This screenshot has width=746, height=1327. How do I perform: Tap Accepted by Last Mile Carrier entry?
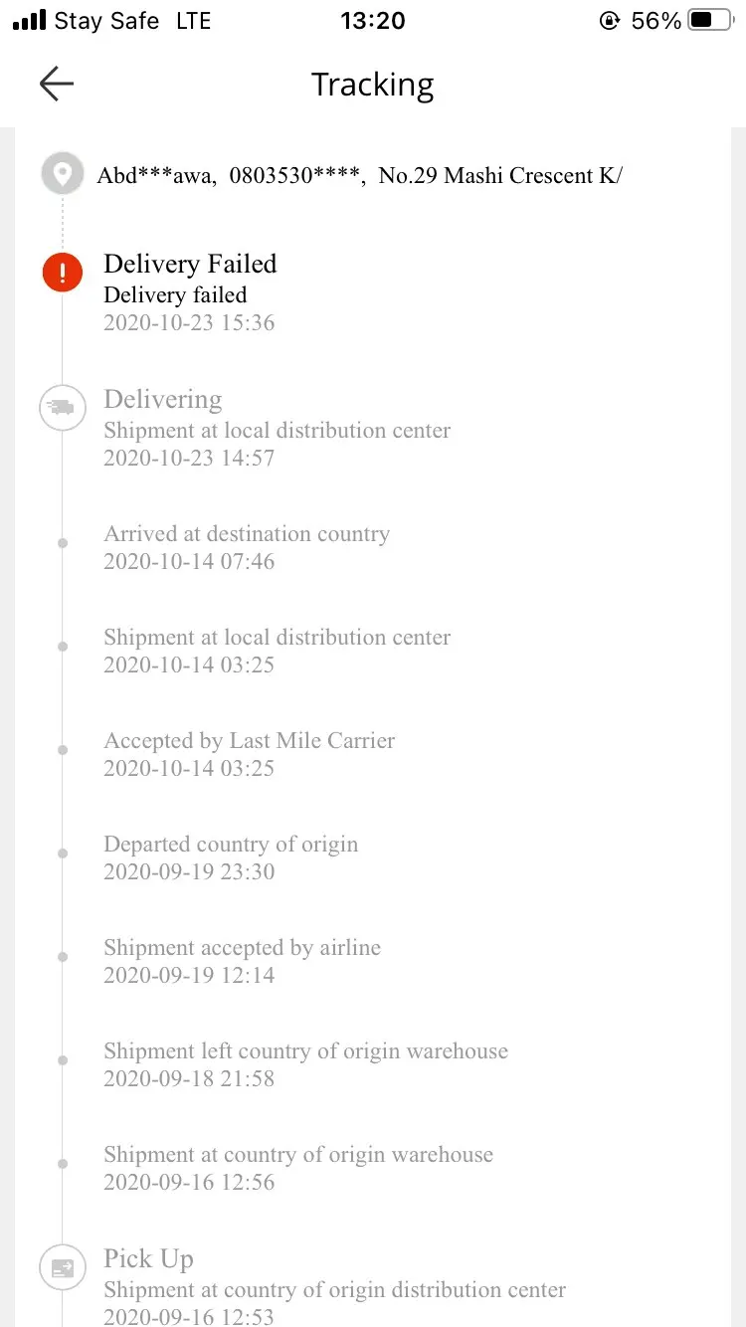249,741
